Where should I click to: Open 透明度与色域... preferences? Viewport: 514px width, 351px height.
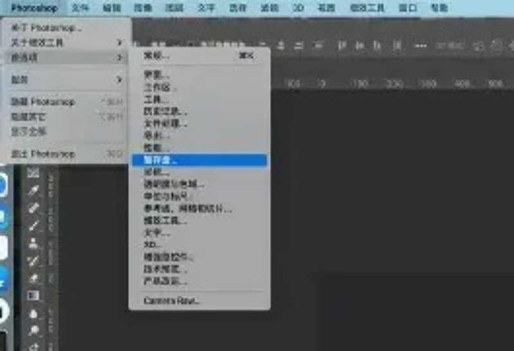199,184
